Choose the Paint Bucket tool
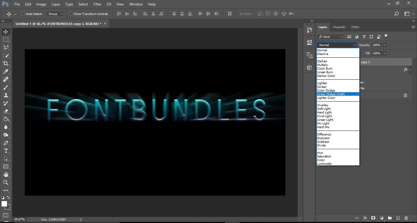The image size is (417, 223). [6, 119]
